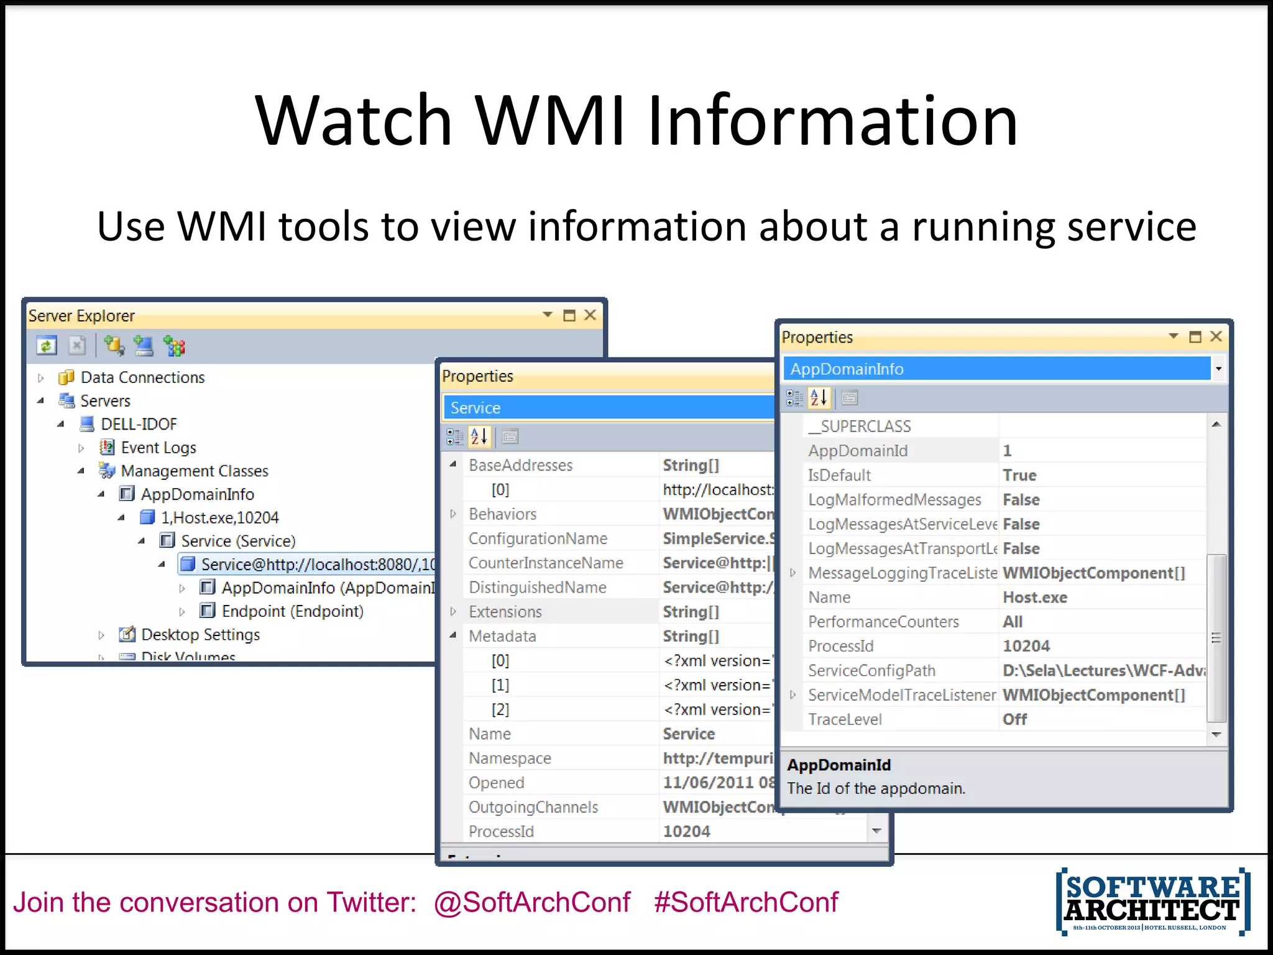Maximize the Server Explorer panel

pyautogui.click(x=569, y=315)
